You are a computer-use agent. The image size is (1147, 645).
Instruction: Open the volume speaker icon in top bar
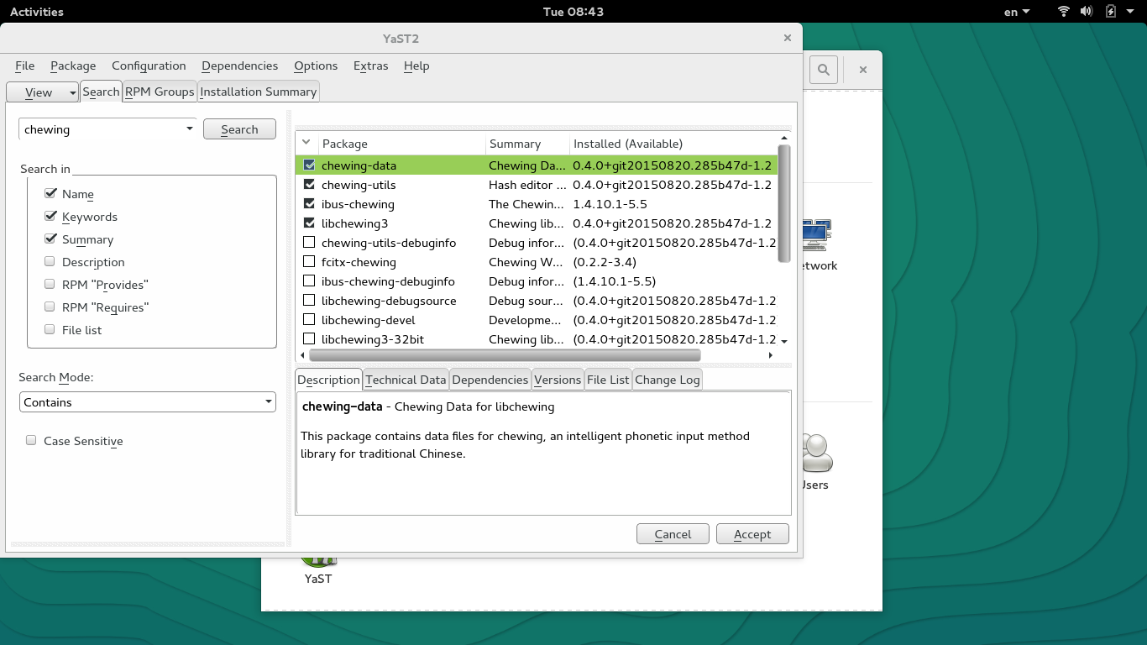pyautogui.click(x=1087, y=12)
